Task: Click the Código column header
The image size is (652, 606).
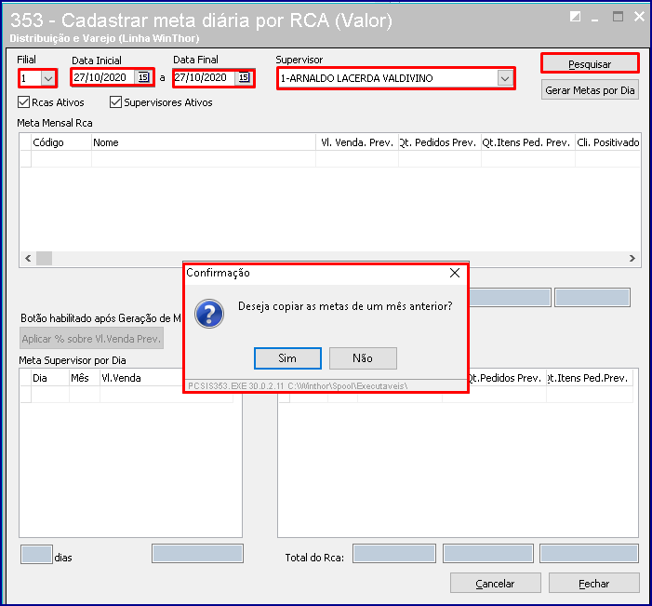Action: 61,142
